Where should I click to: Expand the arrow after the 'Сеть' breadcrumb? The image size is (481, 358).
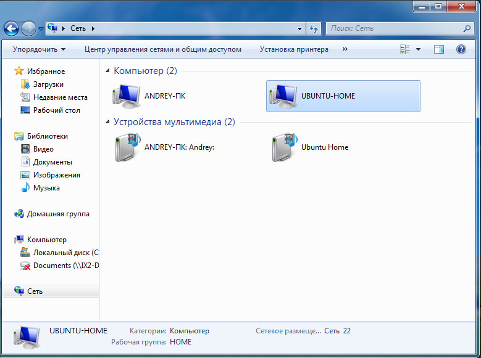coord(93,28)
